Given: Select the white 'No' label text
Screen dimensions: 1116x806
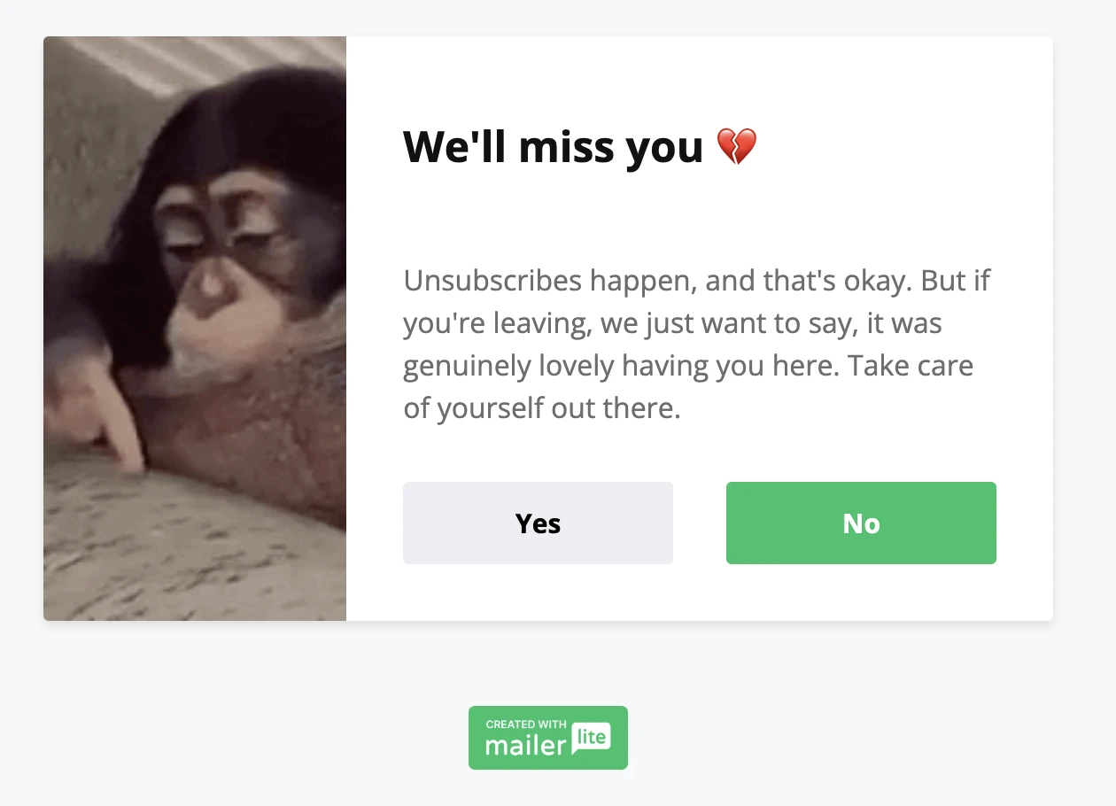Looking at the screenshot, I should [860, 523].
